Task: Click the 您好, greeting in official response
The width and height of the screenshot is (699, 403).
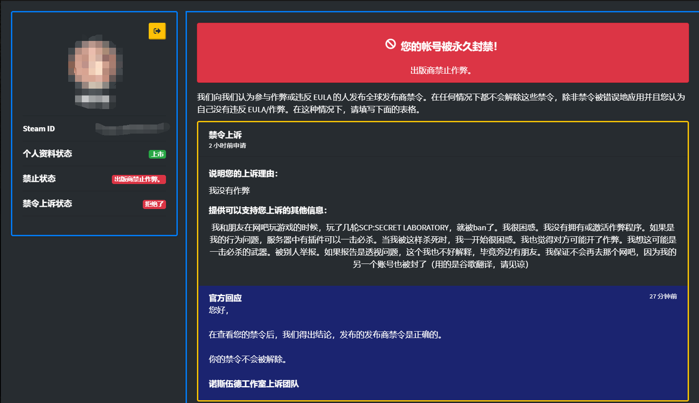Action: pyautogui.click(x=218, y=310)
